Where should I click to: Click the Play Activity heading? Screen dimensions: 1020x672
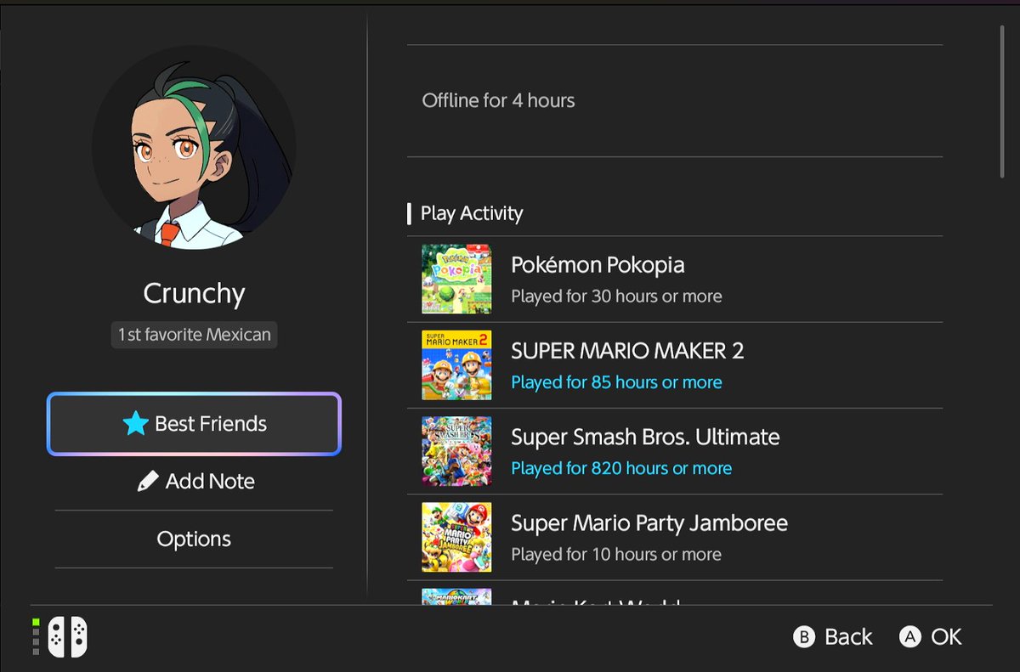(472, 213)
